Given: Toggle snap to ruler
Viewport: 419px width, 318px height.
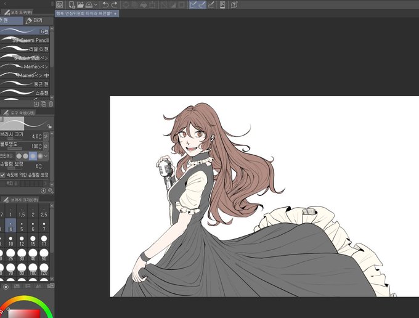Looking at the screenshot, I should pyautogui.click(x=193, y=4).
